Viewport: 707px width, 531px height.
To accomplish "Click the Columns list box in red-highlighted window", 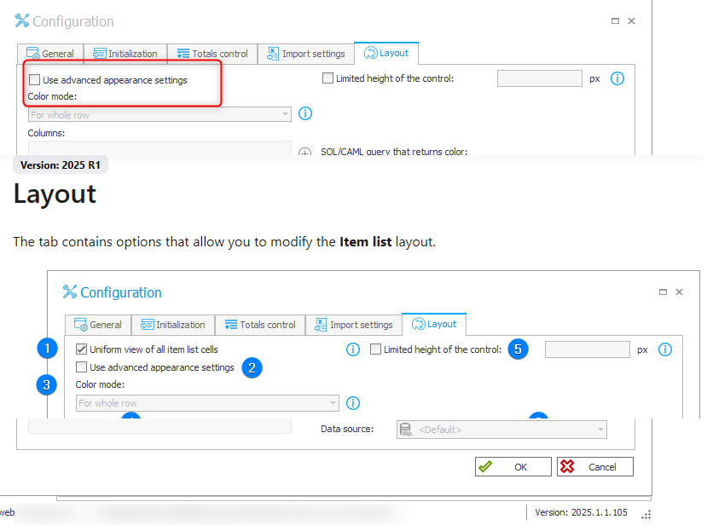I will point(159,147).
